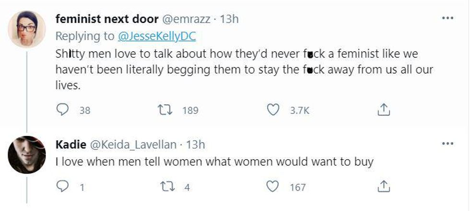
Task: Open Kadie's tweet about men telling women
Action: [214, 162]
